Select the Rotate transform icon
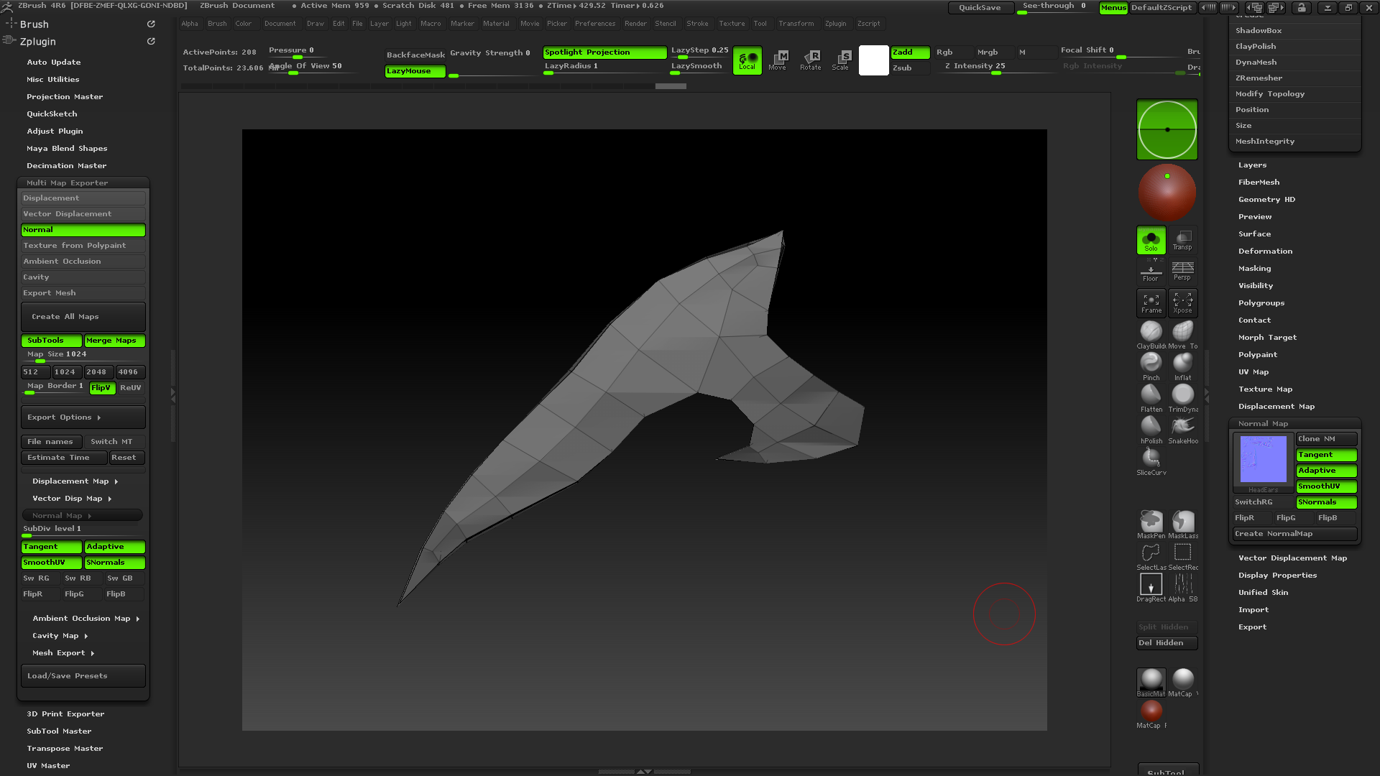Screen dimensions: 1380x776 pos(810,60)
